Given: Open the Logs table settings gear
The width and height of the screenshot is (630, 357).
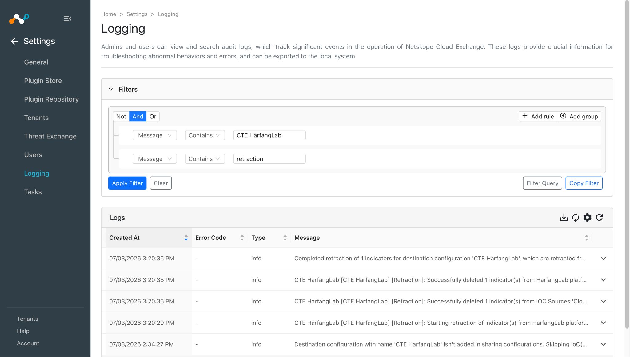Looking at the screenshot, I should (588, 218).
